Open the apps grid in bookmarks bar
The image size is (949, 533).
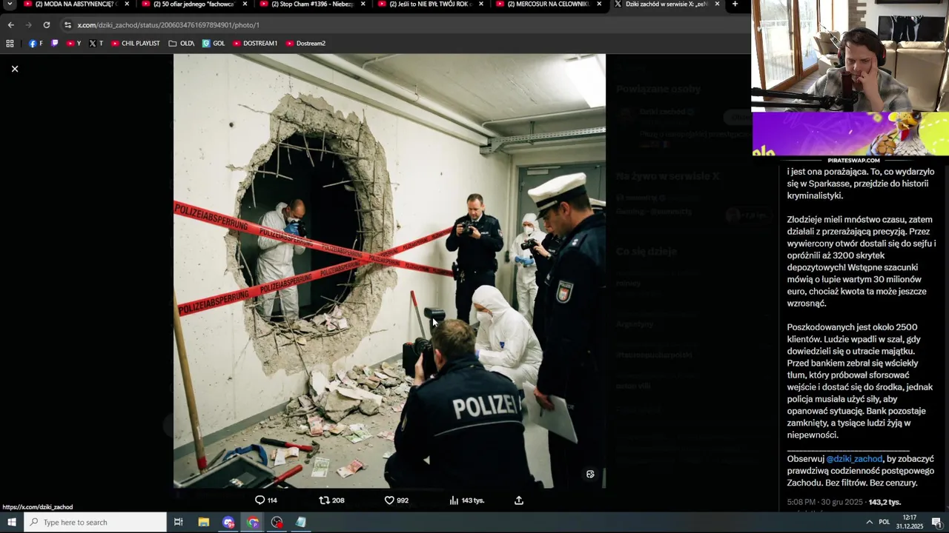point(10,44)
